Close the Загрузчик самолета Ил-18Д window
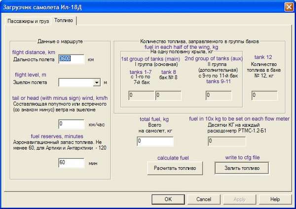This screenshot has width=296, height=209. coord(289,7)
